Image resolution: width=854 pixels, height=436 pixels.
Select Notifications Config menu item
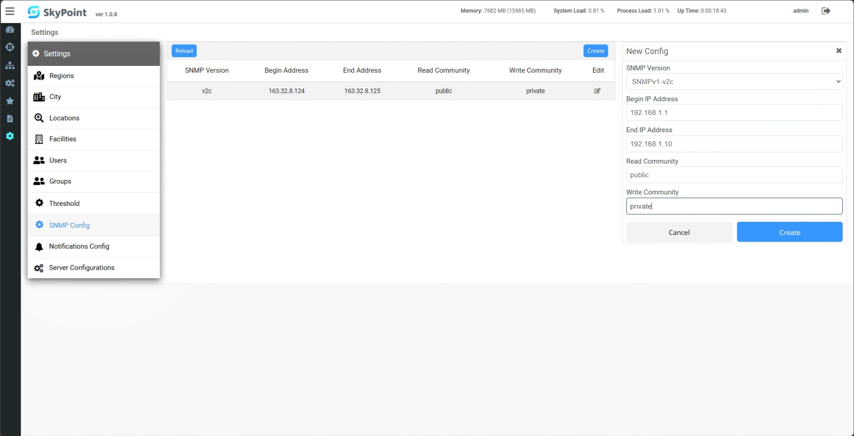tap(79, 246)
